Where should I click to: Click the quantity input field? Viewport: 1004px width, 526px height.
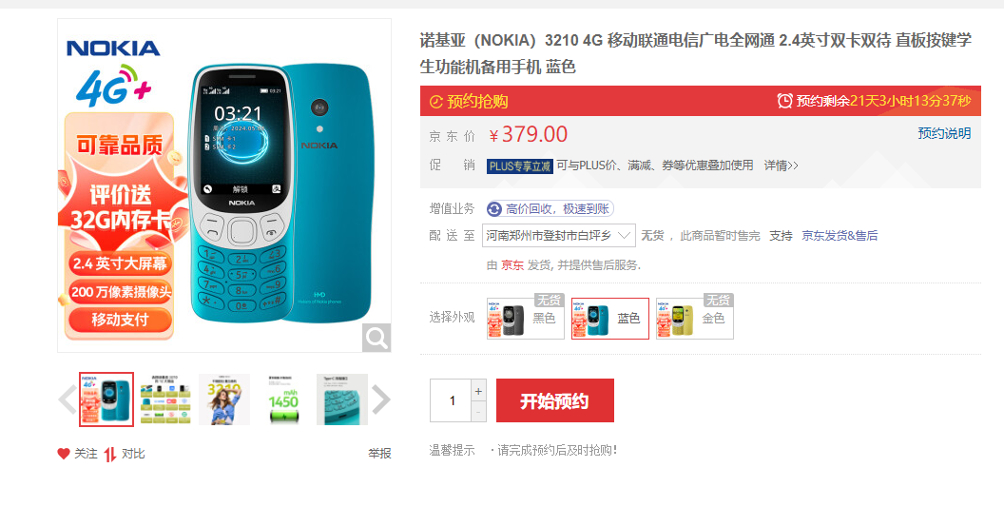450,400
